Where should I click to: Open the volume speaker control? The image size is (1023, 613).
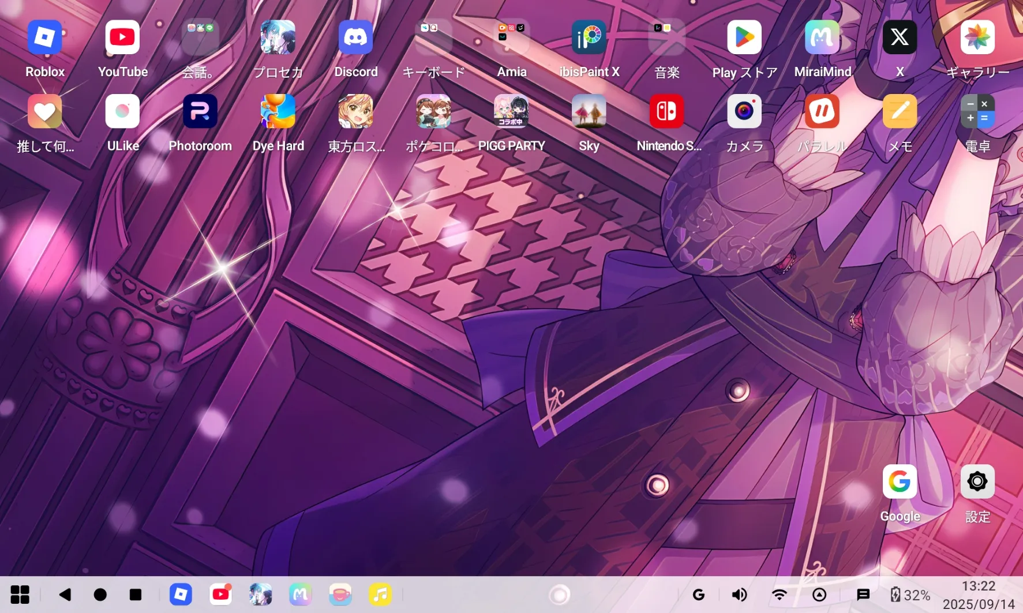click(x=739, y=595)
